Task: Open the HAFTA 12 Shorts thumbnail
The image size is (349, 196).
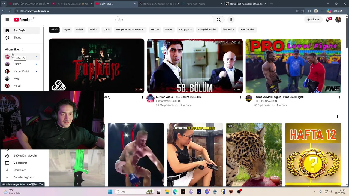Action: click(x=313, y=155)
